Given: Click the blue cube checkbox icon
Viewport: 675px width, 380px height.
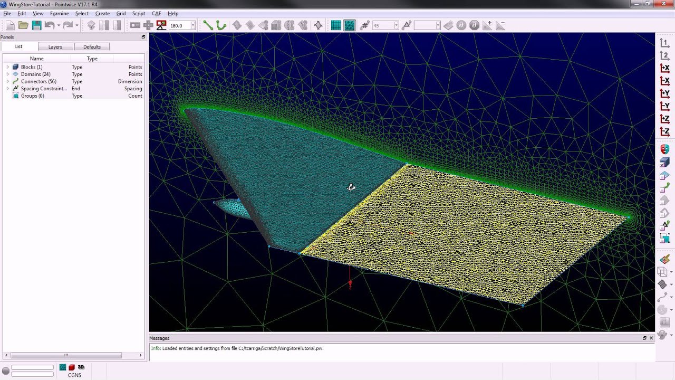Looking at the screenshot, I should 664,163.
